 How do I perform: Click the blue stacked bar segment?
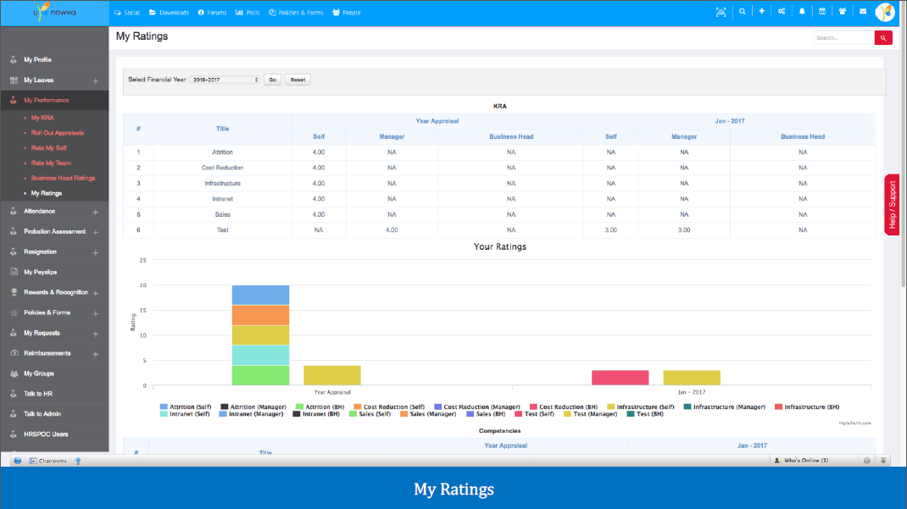260,296
